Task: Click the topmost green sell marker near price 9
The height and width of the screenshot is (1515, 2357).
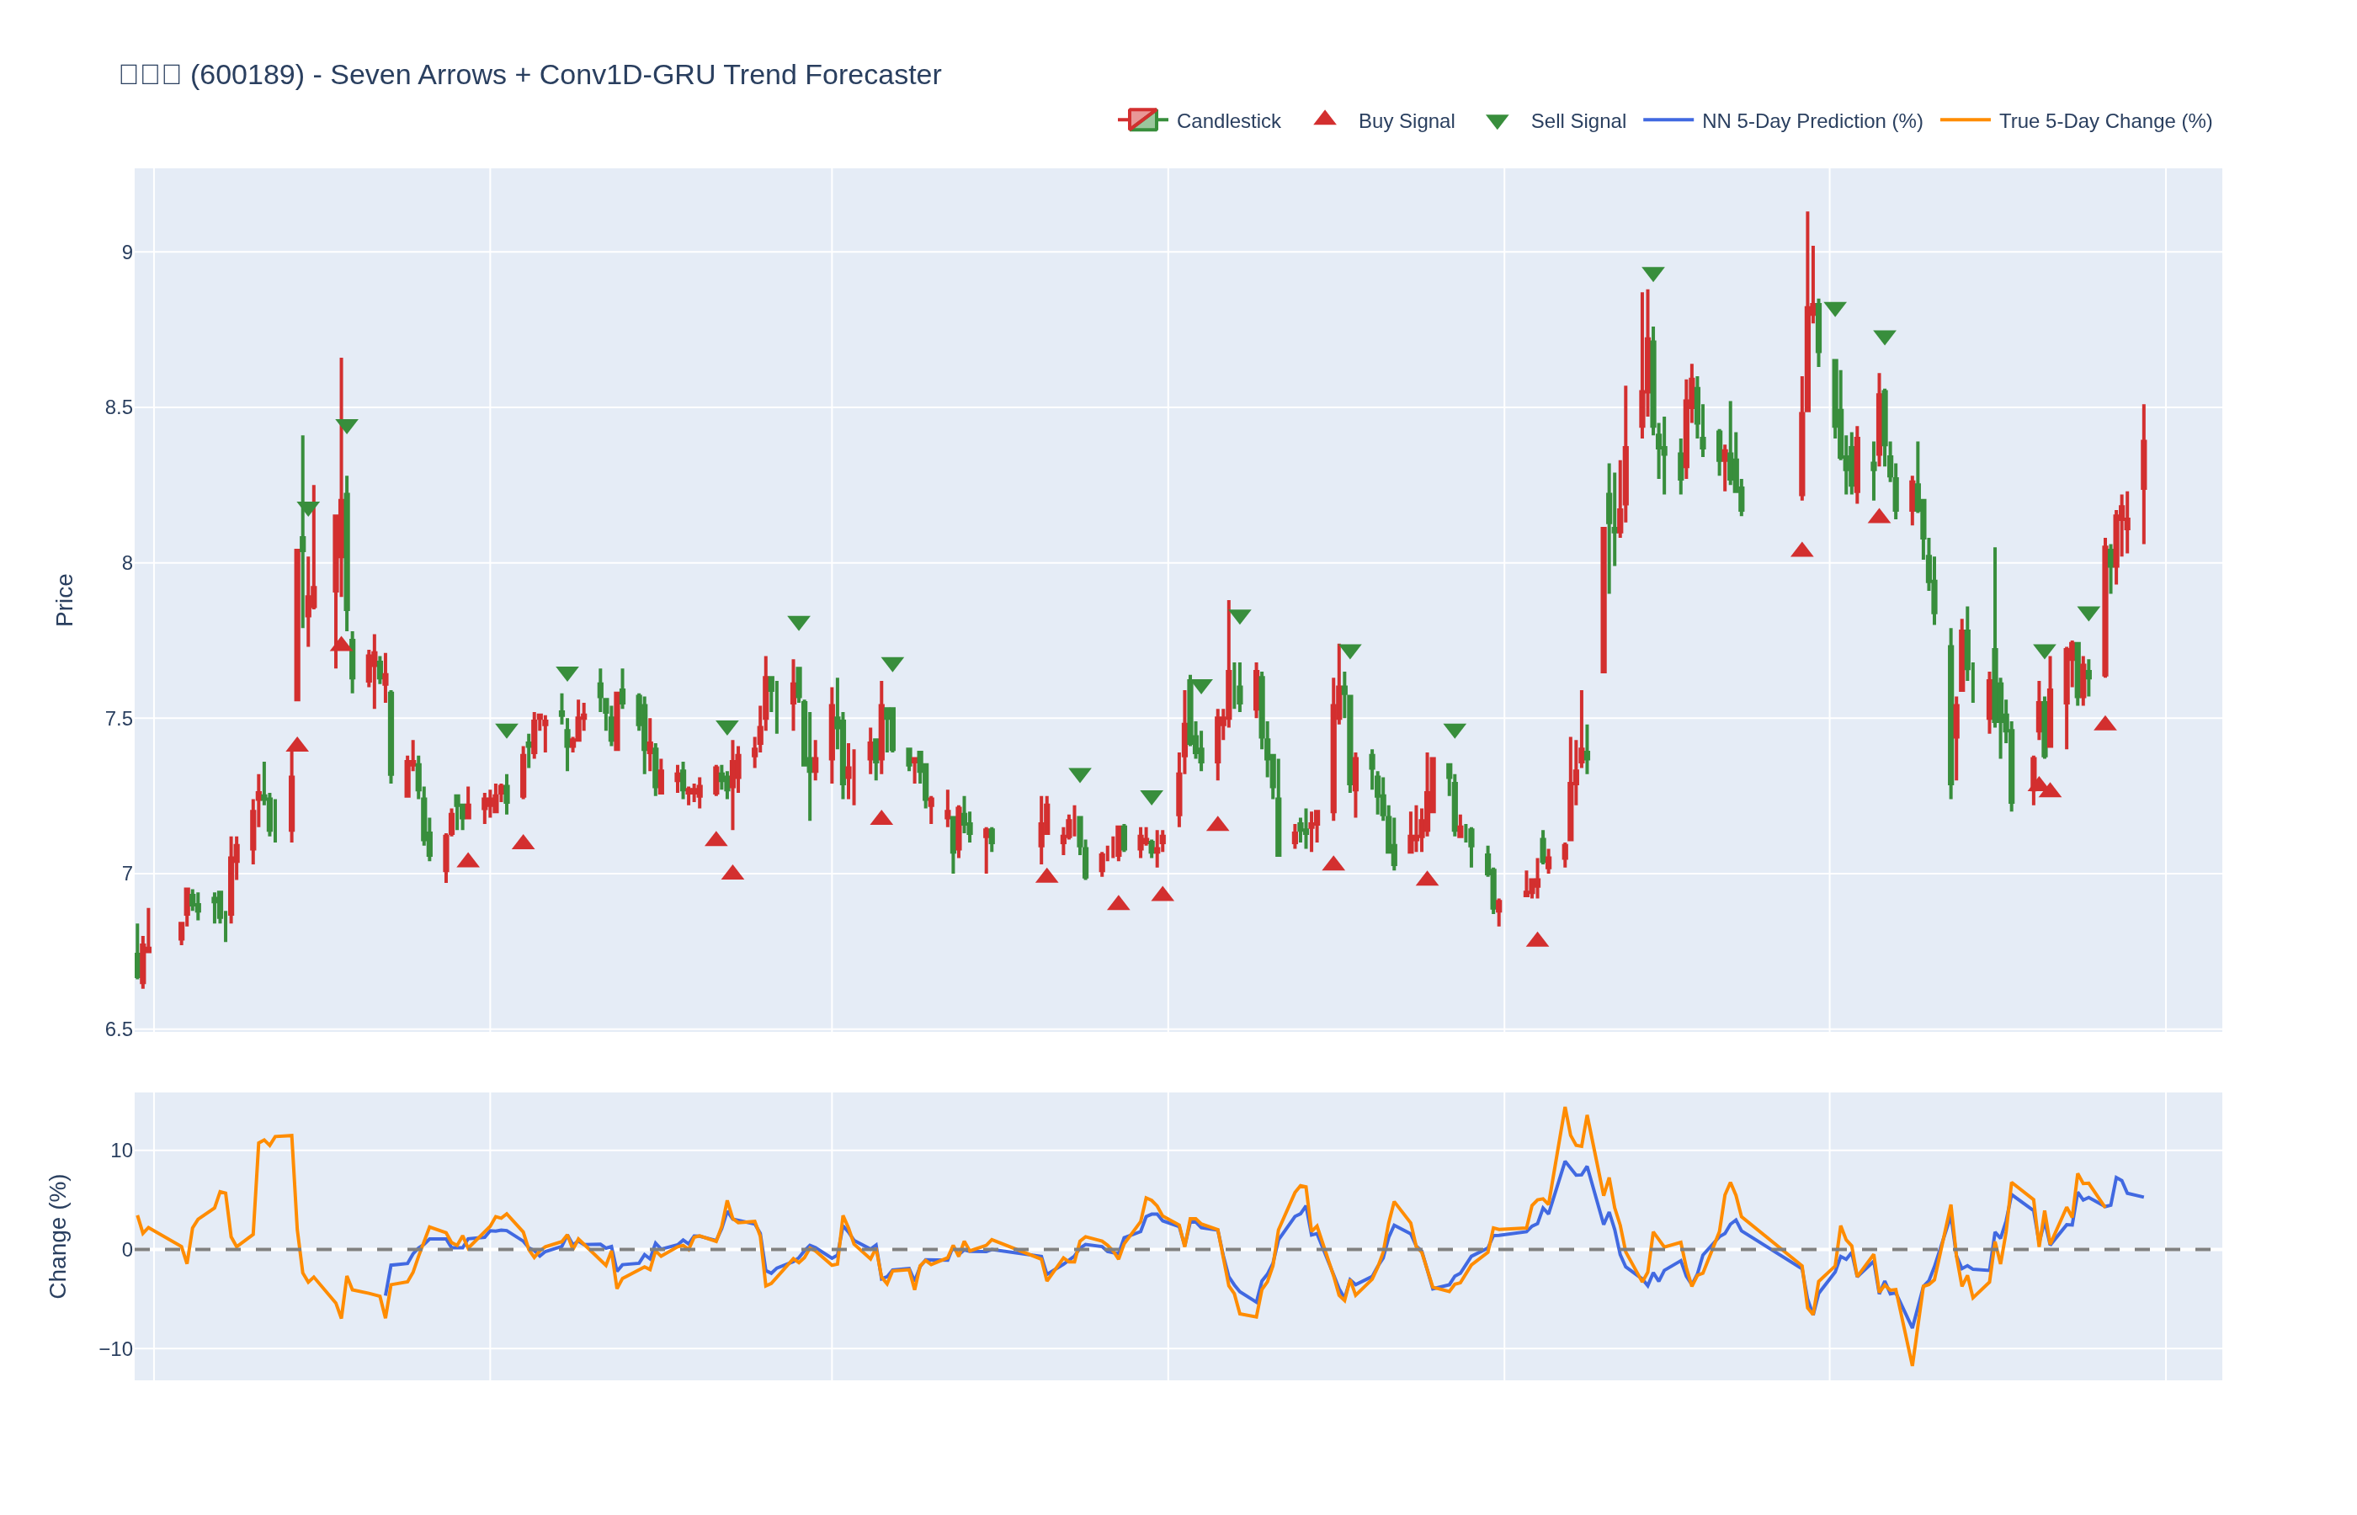Action: coord(1652,274)
